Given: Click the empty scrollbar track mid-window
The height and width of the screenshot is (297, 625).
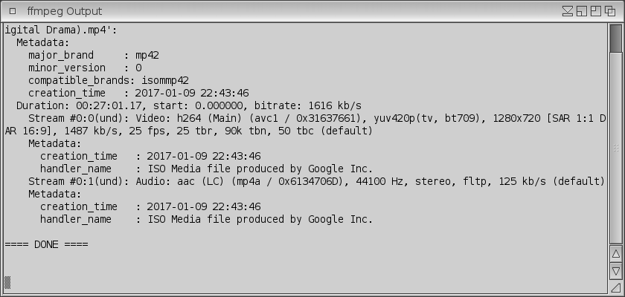Looking at the screenshot, I should [616, 148].
